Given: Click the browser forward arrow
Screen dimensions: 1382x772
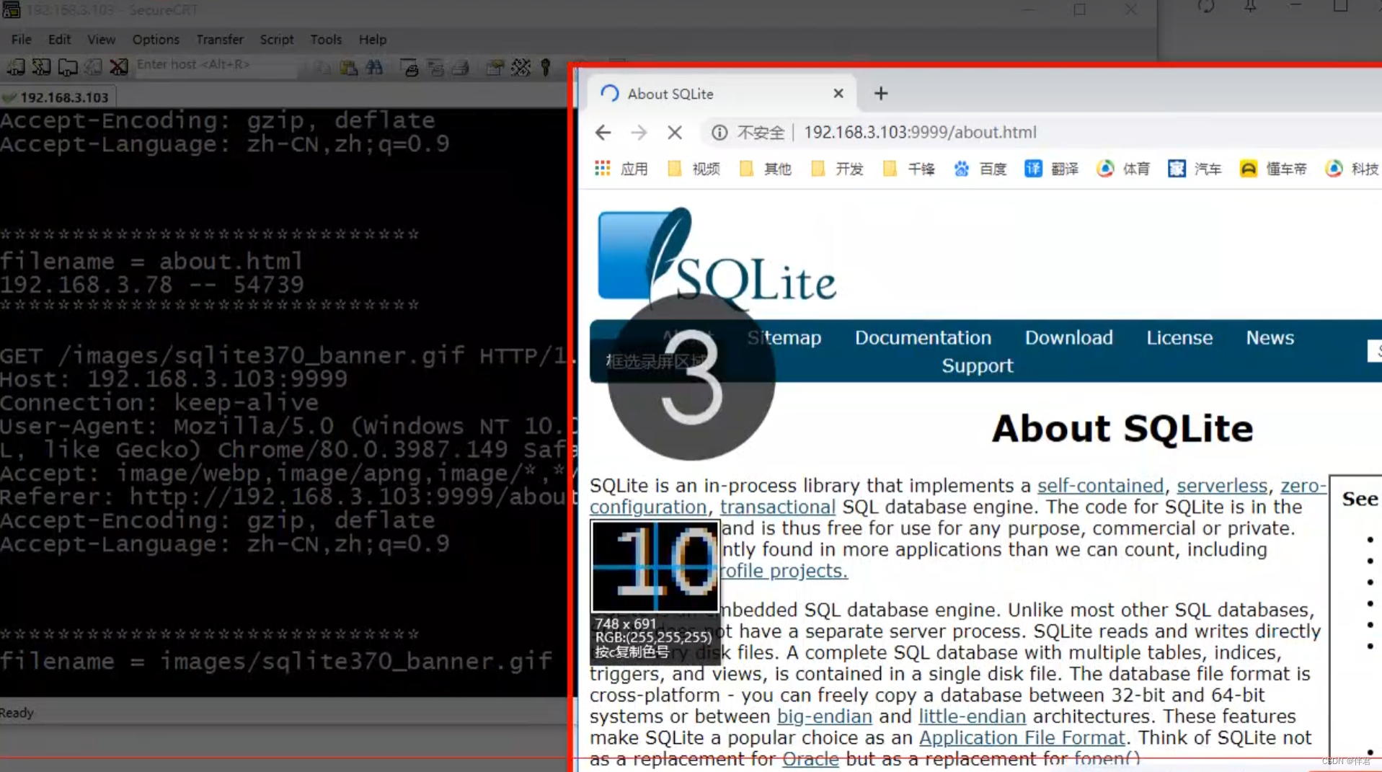Looking at the screenshot, I should [x=639, y=133].
